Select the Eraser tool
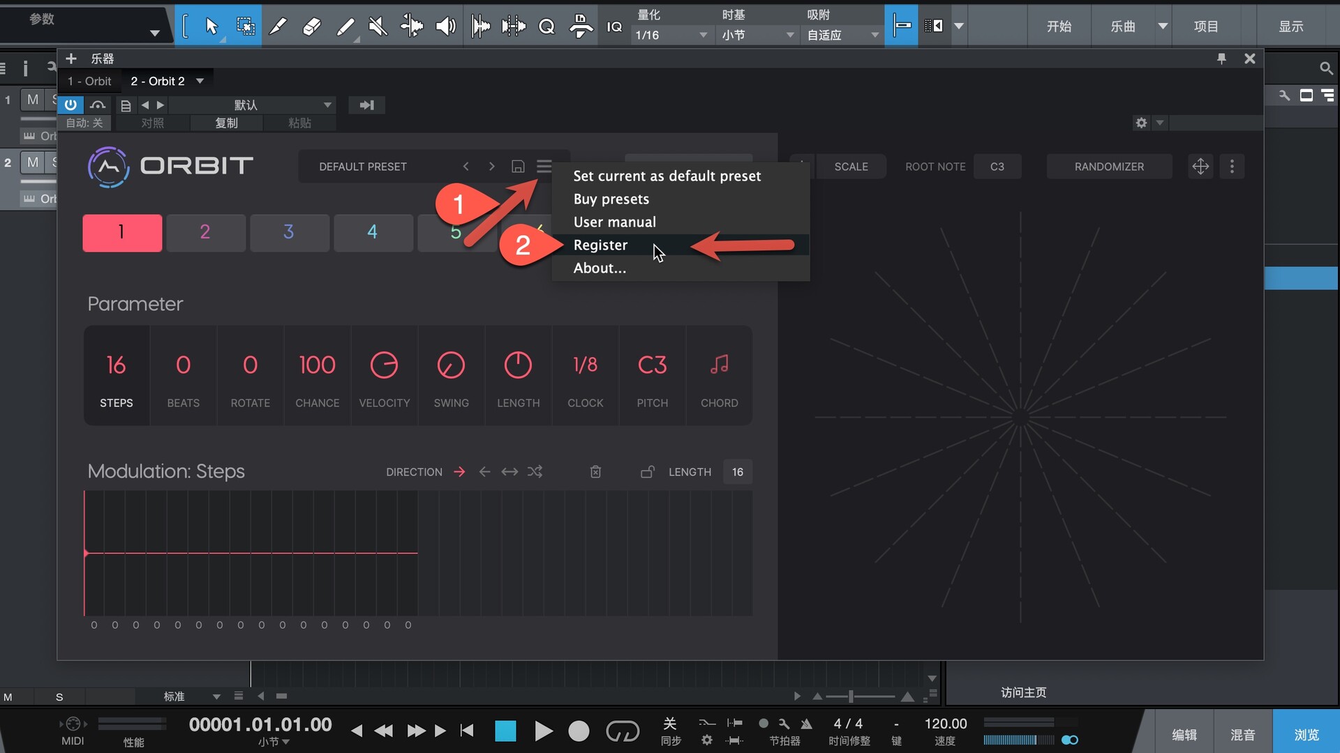Viewport: 1340px width, 753px height. click(x=312, y=26)
